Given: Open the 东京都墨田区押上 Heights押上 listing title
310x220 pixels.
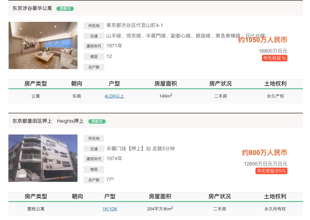Looking at the screenshot, I should tap(48, 121).
